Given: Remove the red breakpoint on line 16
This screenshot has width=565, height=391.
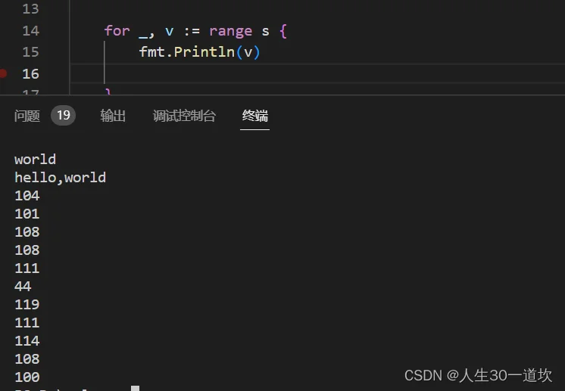Looking at the screenshot, I should tap(3, 73).
